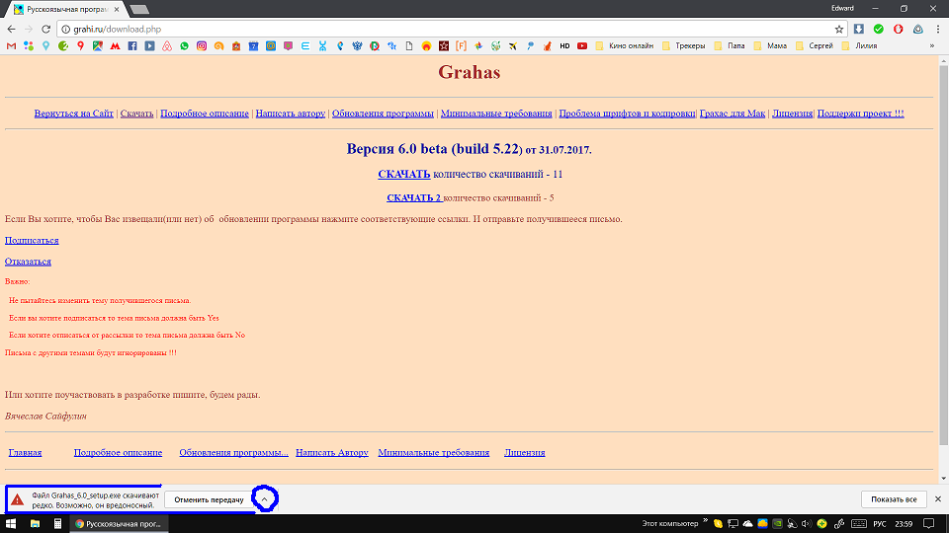
Task: Open the WhatsApp bookmark icon
Action: (184, 46)
